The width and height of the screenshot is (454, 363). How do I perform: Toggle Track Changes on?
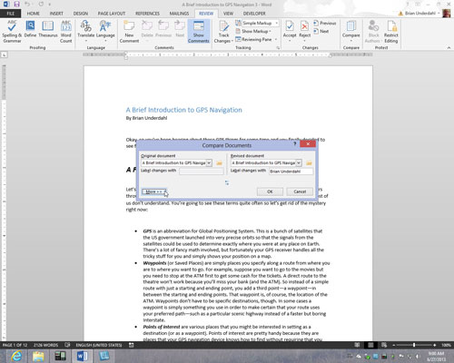223,32
